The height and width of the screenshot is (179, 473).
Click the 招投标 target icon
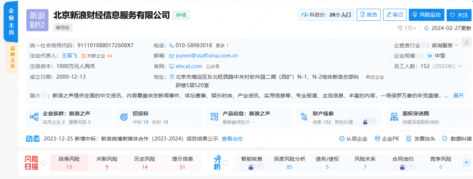point(124,117)
